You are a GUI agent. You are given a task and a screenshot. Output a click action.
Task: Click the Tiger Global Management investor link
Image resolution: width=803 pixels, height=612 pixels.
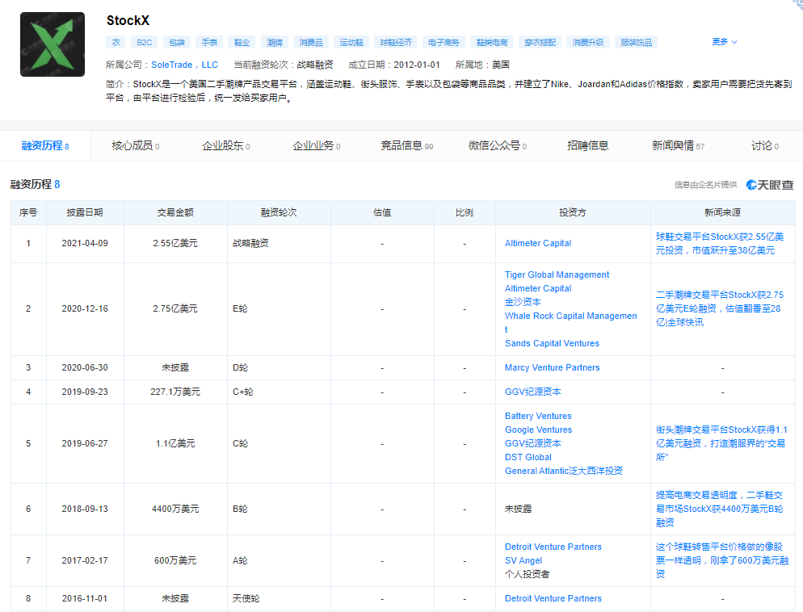[x=557, y=275]
